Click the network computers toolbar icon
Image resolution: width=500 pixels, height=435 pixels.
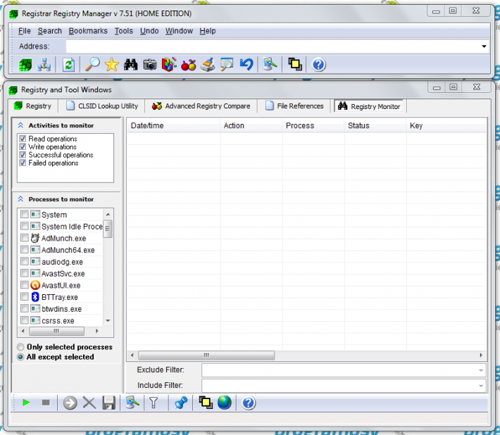44,65
